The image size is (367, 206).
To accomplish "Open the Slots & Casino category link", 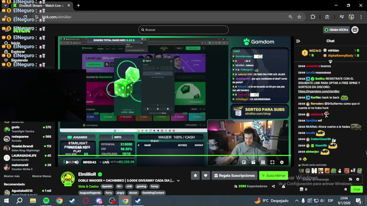I will [88, 186].
